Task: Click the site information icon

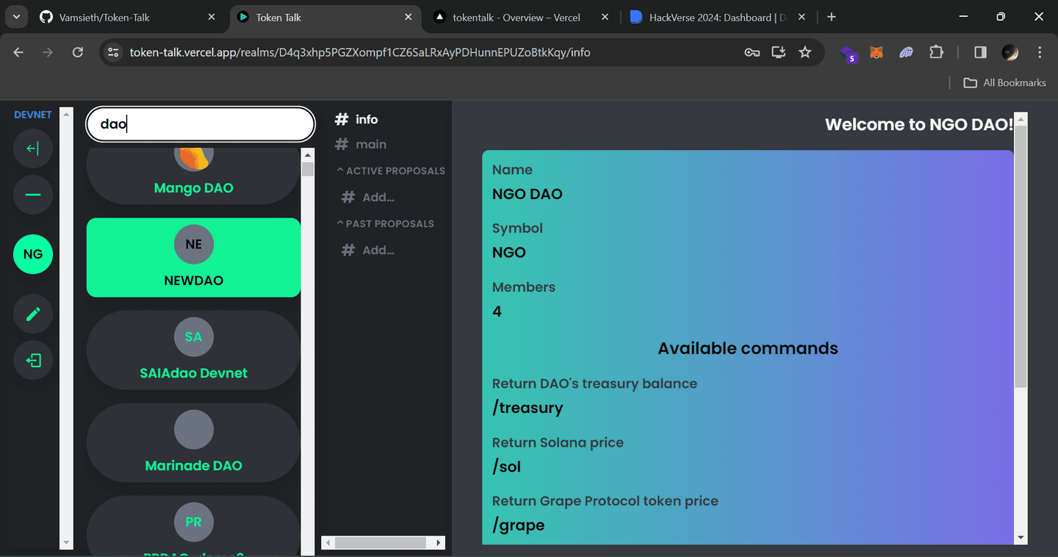Action: pos(112,52)
